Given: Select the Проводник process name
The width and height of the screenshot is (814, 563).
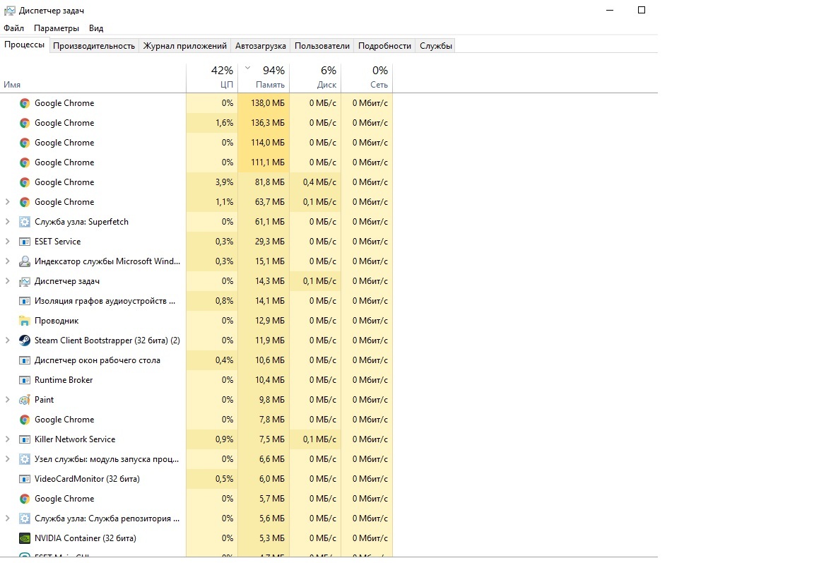Looking at the screenshot, I should tap(57, 321).
